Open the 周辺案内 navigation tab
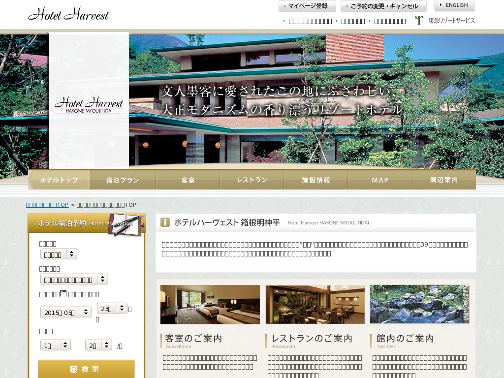The image size is (504, 378). (x=443, y=180)
